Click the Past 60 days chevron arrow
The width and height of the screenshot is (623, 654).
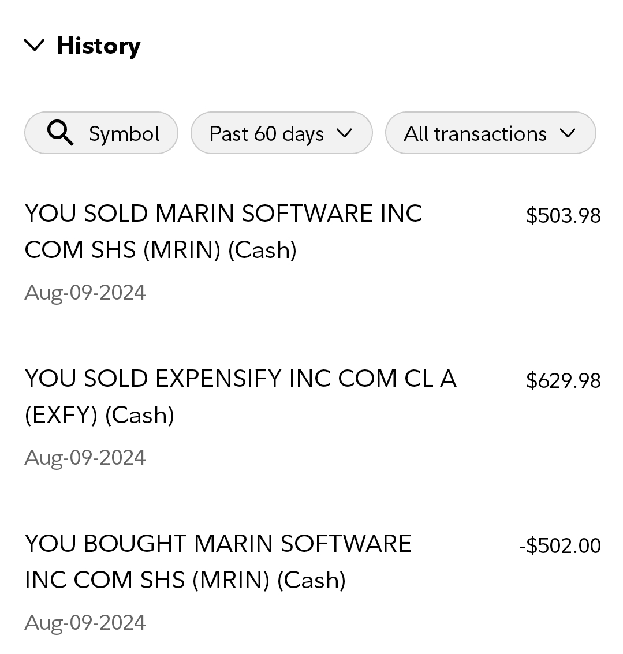(x=344, y=133)
